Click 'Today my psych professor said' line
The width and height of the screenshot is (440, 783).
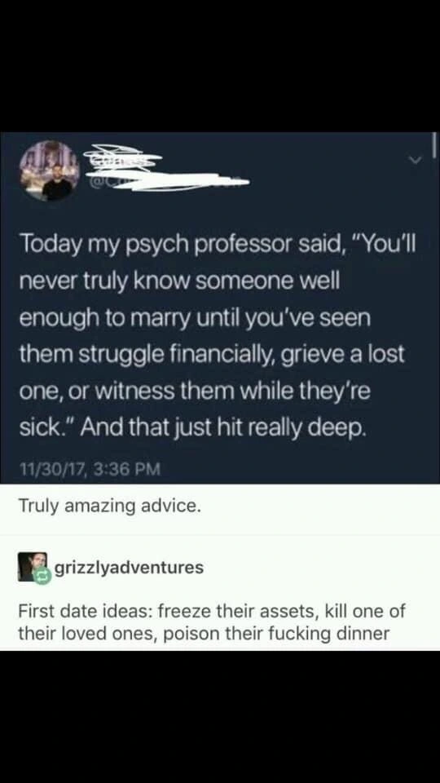218,243
